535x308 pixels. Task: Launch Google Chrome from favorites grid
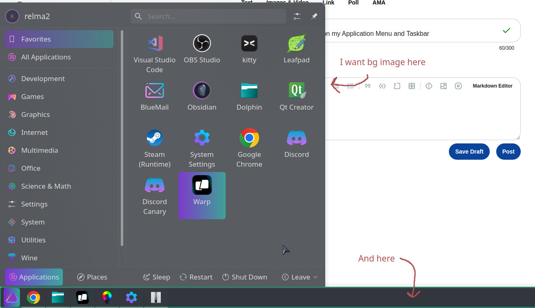pyautogui.click(x=249, y=148)
